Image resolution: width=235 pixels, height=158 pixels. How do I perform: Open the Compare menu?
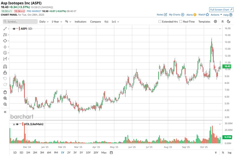(95, 22)
